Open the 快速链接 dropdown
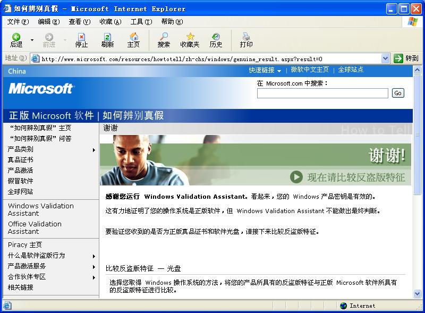 click(x=265, y=70)
